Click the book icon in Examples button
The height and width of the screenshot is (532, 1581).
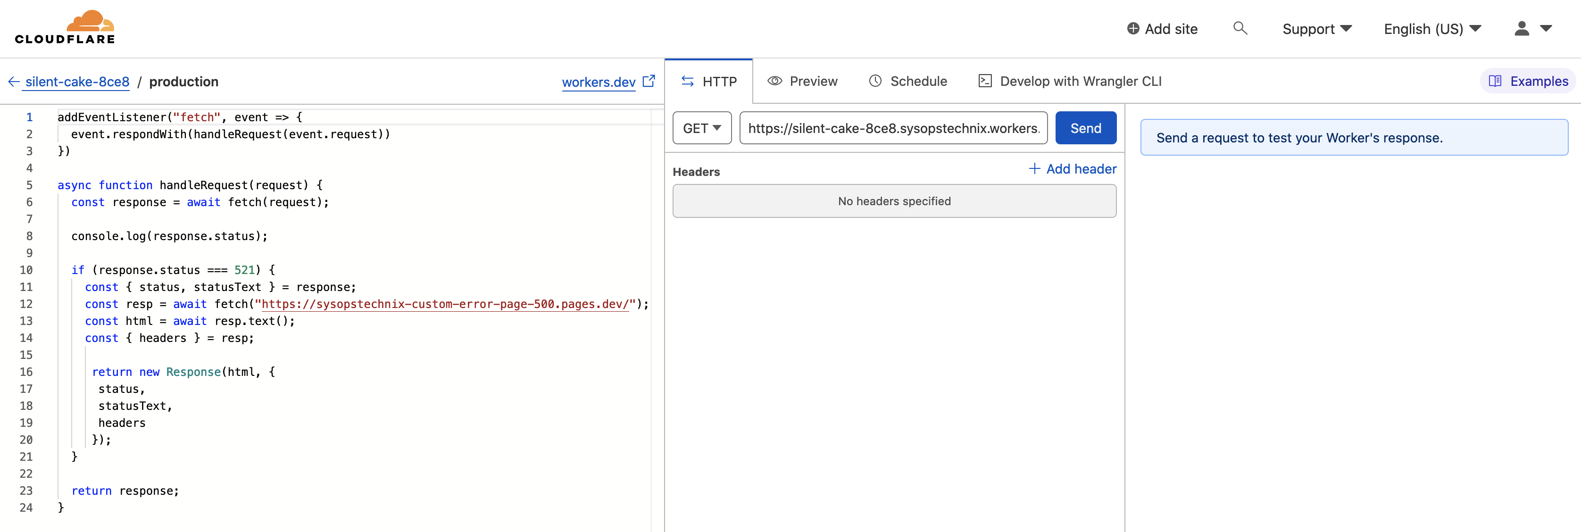pos(1495,81)
